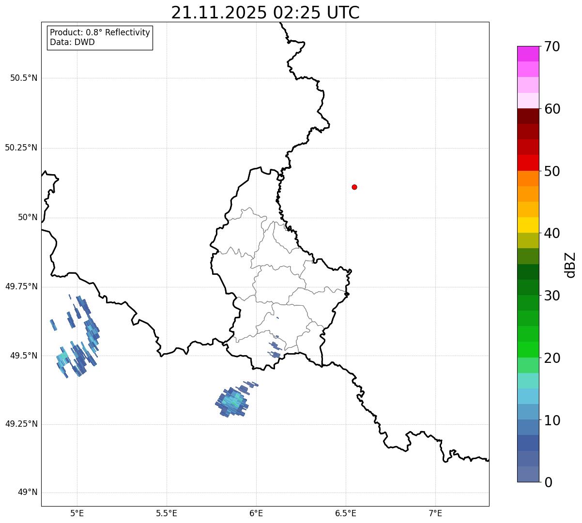Click the 5°E longitude label
Screen dimensions: 582x523
77,513
